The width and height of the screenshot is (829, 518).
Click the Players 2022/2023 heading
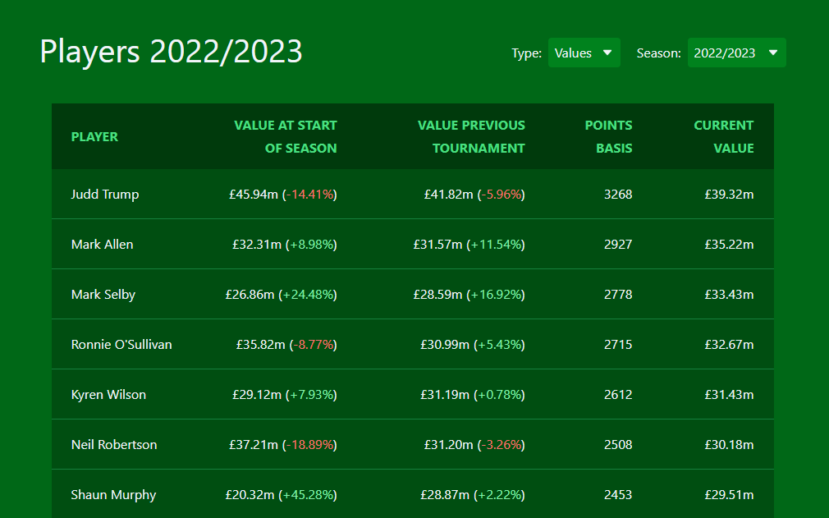click(171, 52)
